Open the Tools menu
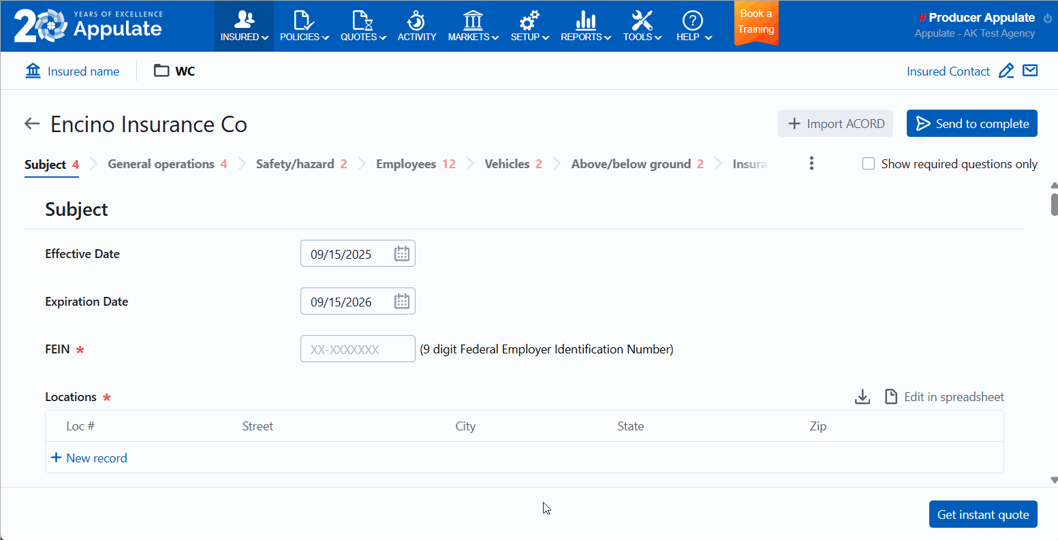The height and width of the screenshot is (540, 1058). tap(642, 26)
